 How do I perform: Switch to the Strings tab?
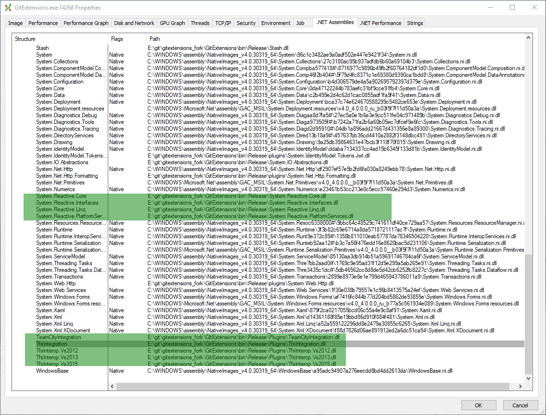pyautogui.click(x=414, y=23)
